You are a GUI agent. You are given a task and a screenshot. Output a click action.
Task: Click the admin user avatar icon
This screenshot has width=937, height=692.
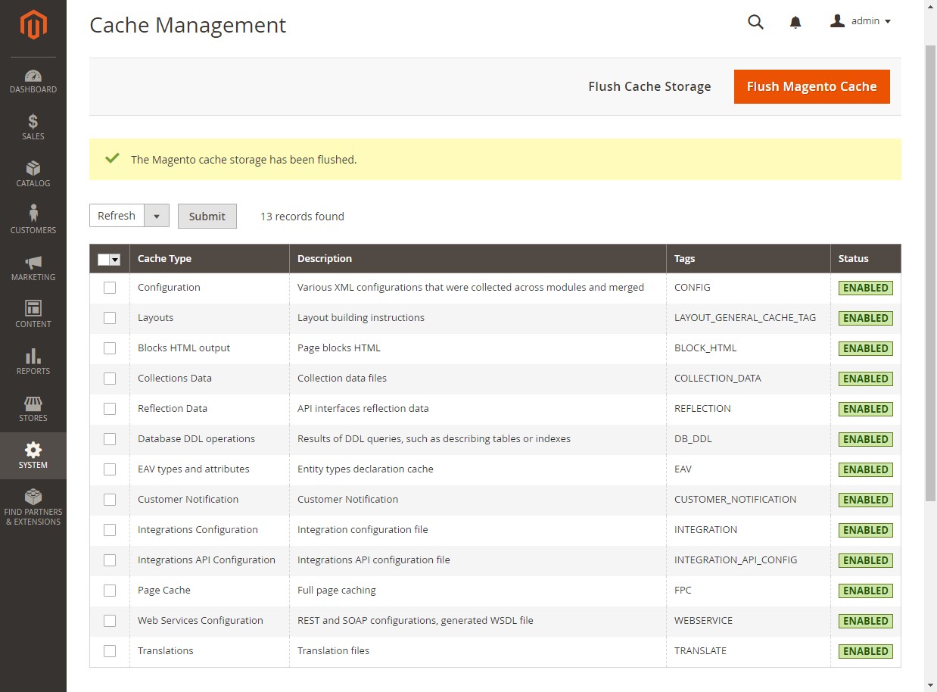[x=837, y=21]
